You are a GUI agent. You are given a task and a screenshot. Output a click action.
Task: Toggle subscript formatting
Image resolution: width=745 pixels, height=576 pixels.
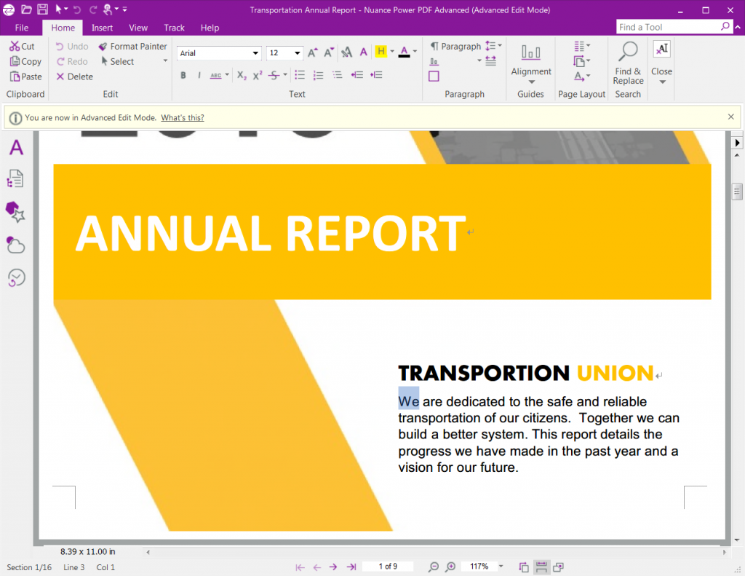(x=241, y=75)
